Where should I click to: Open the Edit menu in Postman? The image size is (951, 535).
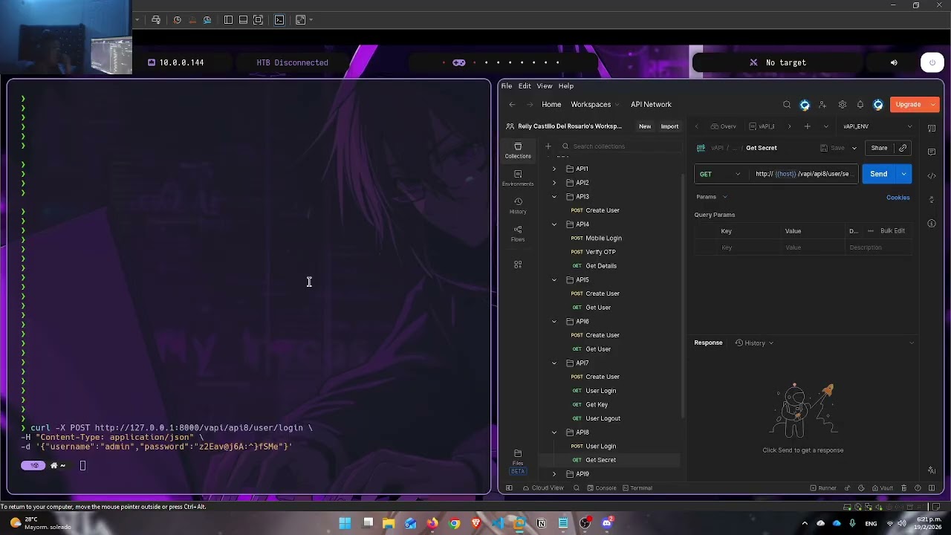[525, 86]
